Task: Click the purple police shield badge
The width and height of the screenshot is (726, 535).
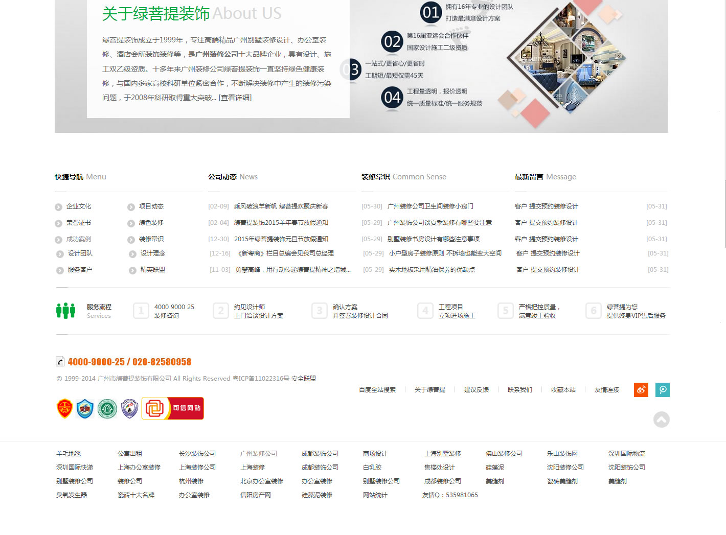Action: coord(129,409)
